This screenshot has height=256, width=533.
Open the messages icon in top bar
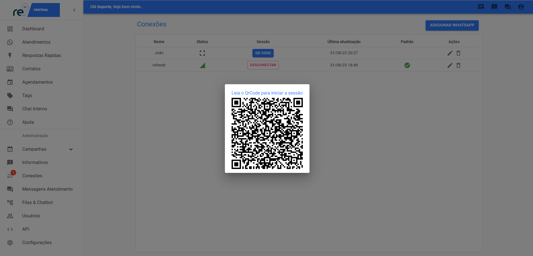click(x=481, y=7)
